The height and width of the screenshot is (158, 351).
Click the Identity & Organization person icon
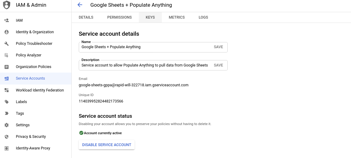[6, 32]
